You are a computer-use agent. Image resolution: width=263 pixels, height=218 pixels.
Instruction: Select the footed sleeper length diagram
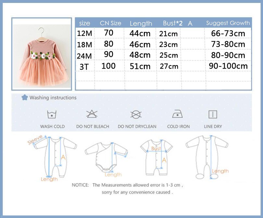click(x=207, y=156)
